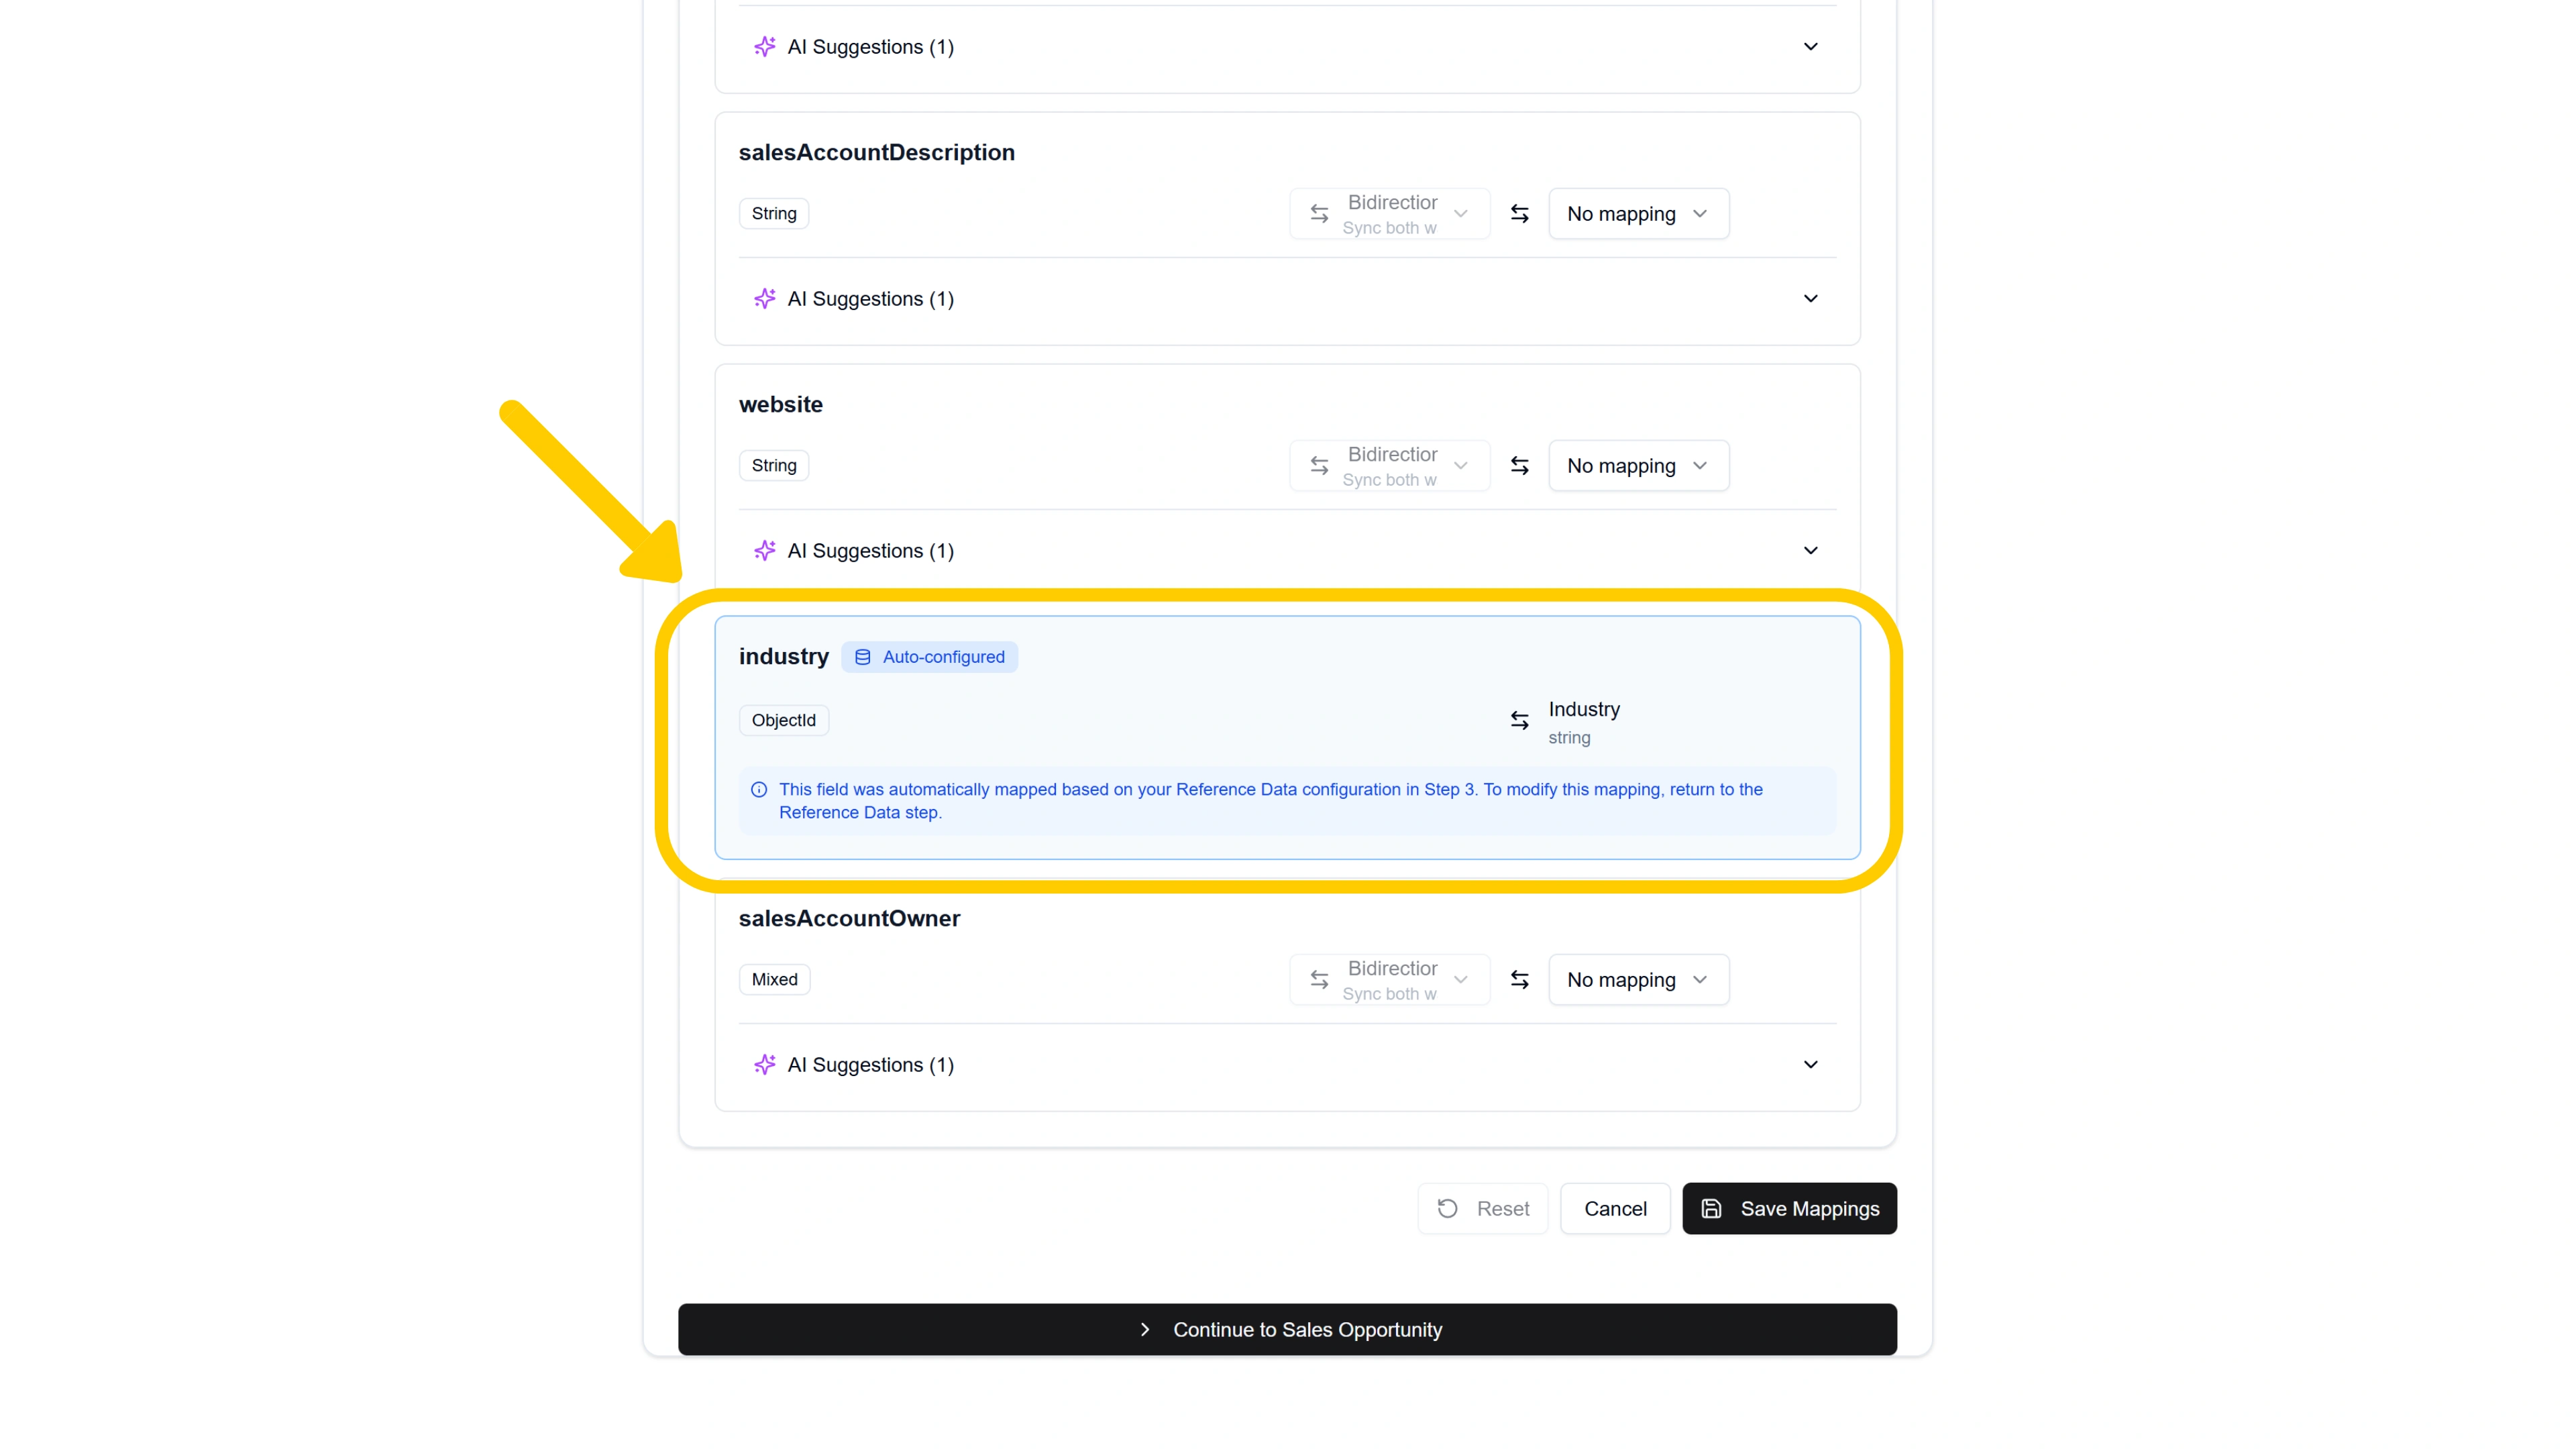This screenshot has width=2576, height=1449.
Task: Click the save icon inside Save Mappings button
Action: [x=1712, y=1208]
